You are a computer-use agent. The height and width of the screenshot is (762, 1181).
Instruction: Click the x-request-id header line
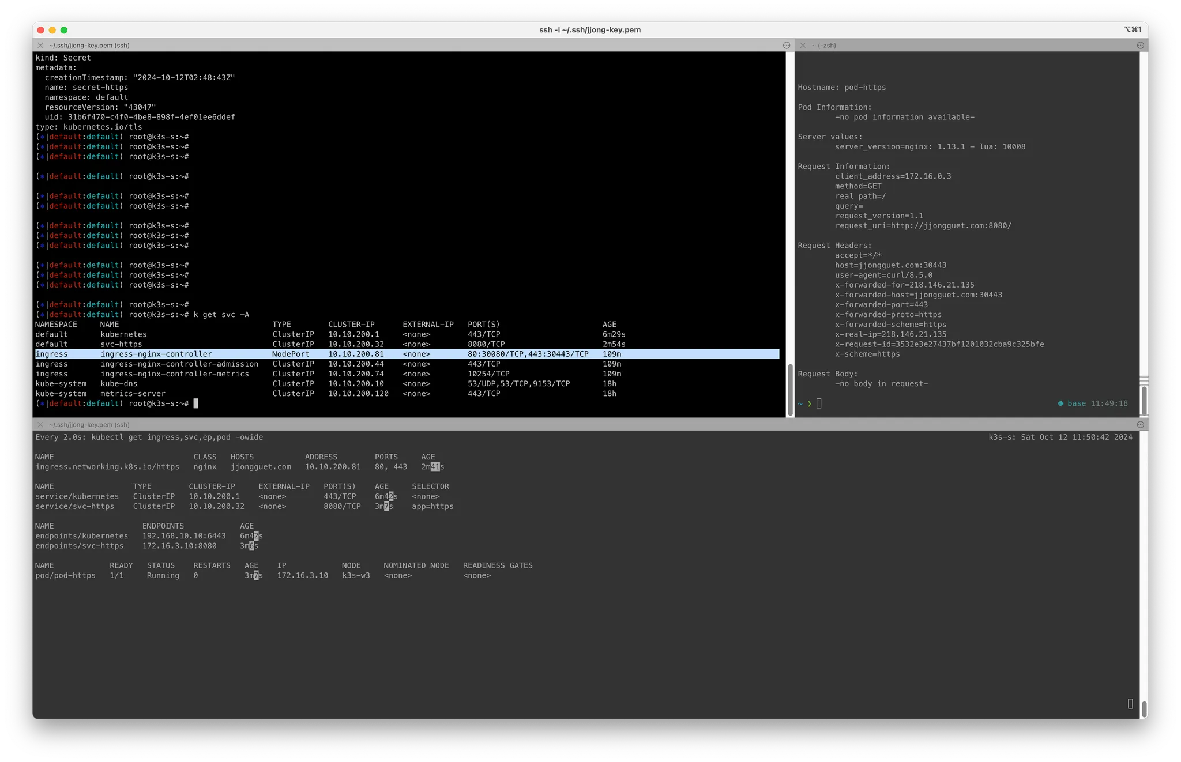tap(939, 344)
